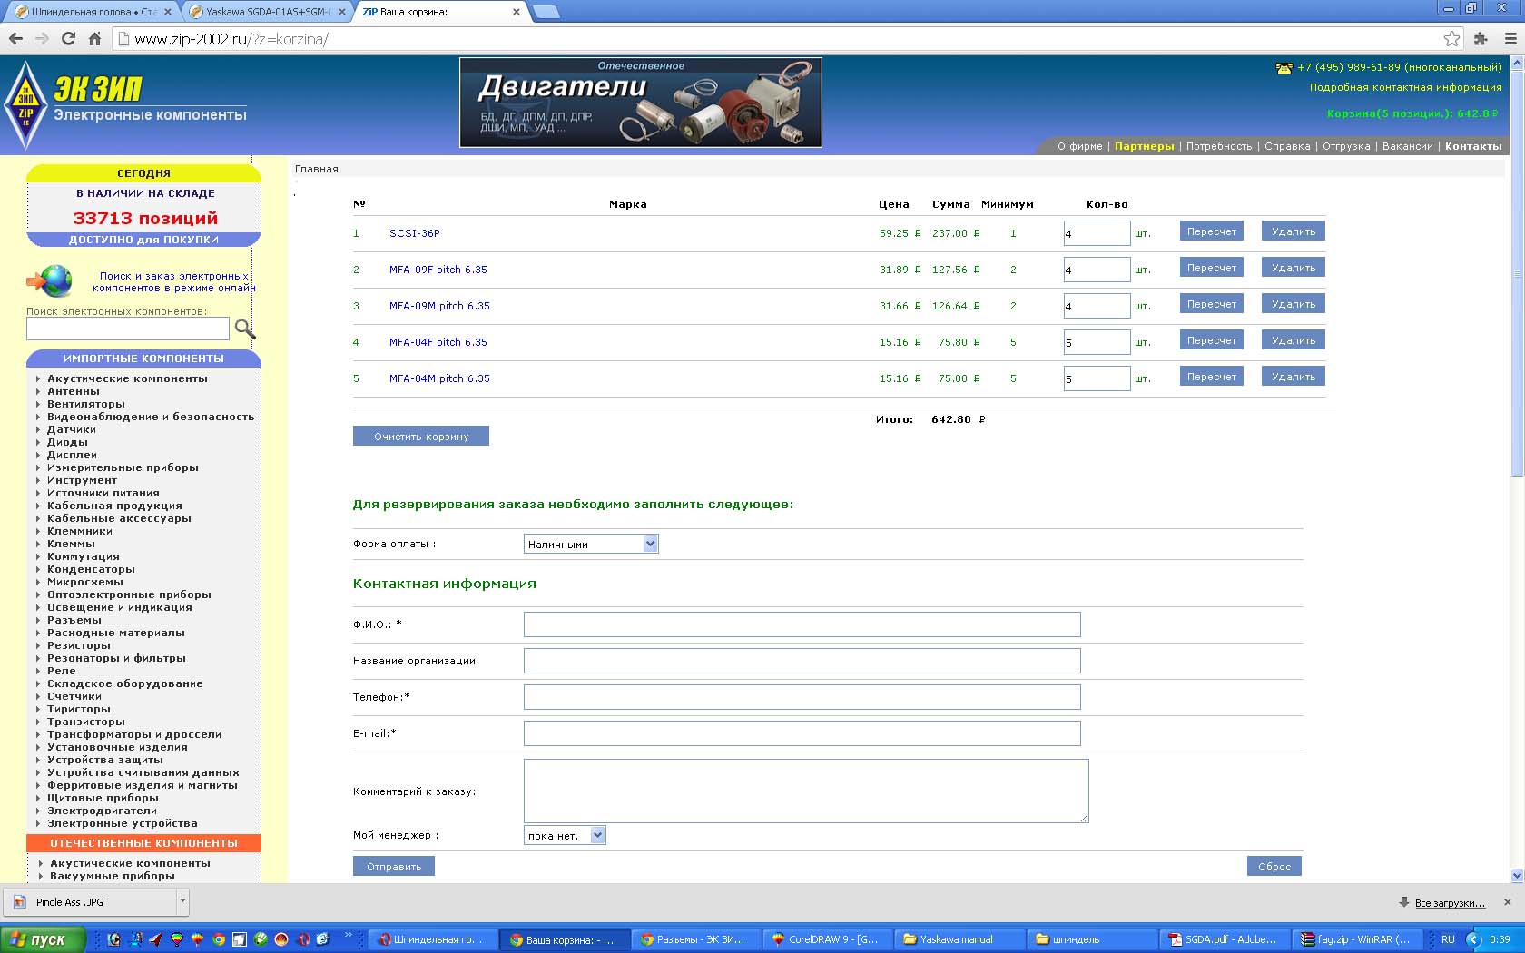Click 'Удалить' for MFA-04F pitch 6.35
The width and height of the screenshot is (1525, 953).
pyautogui.click(x=1294, y=340)
